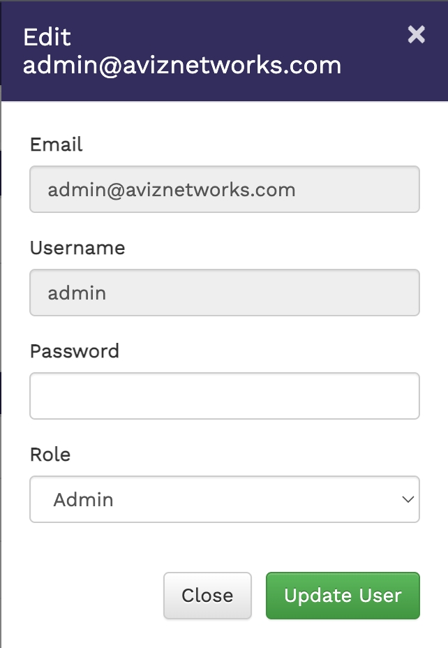Click the Username field label

pyautogui.click(x=77, y=248)
